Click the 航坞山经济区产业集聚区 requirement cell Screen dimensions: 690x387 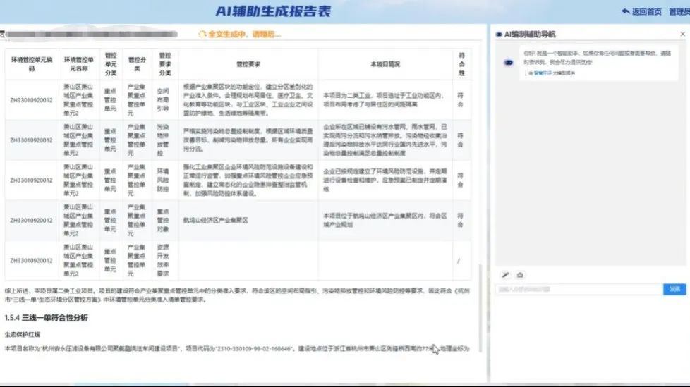tap(248, 221)
